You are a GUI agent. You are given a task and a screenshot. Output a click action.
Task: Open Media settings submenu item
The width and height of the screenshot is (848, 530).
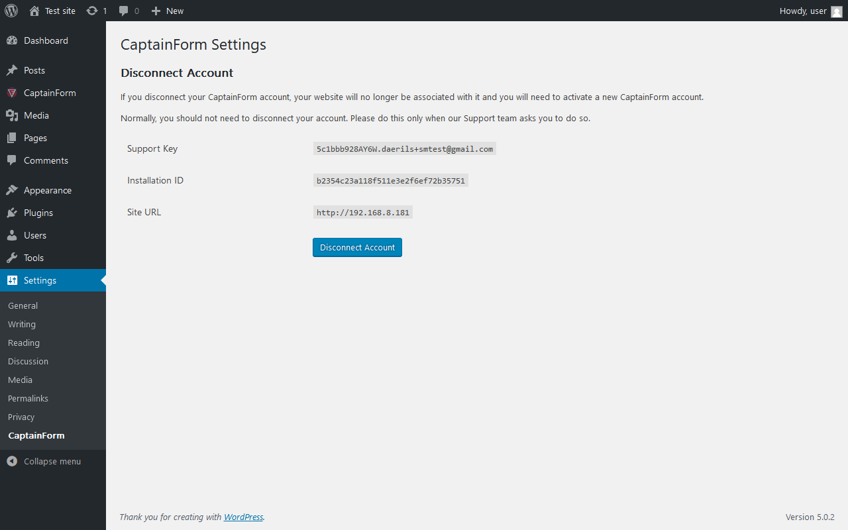[x=20, y=380]
